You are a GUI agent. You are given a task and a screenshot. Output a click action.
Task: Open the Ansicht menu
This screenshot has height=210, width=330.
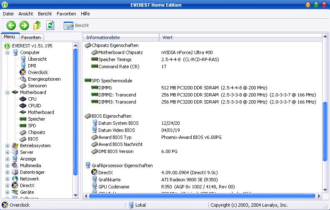(26, 14)
